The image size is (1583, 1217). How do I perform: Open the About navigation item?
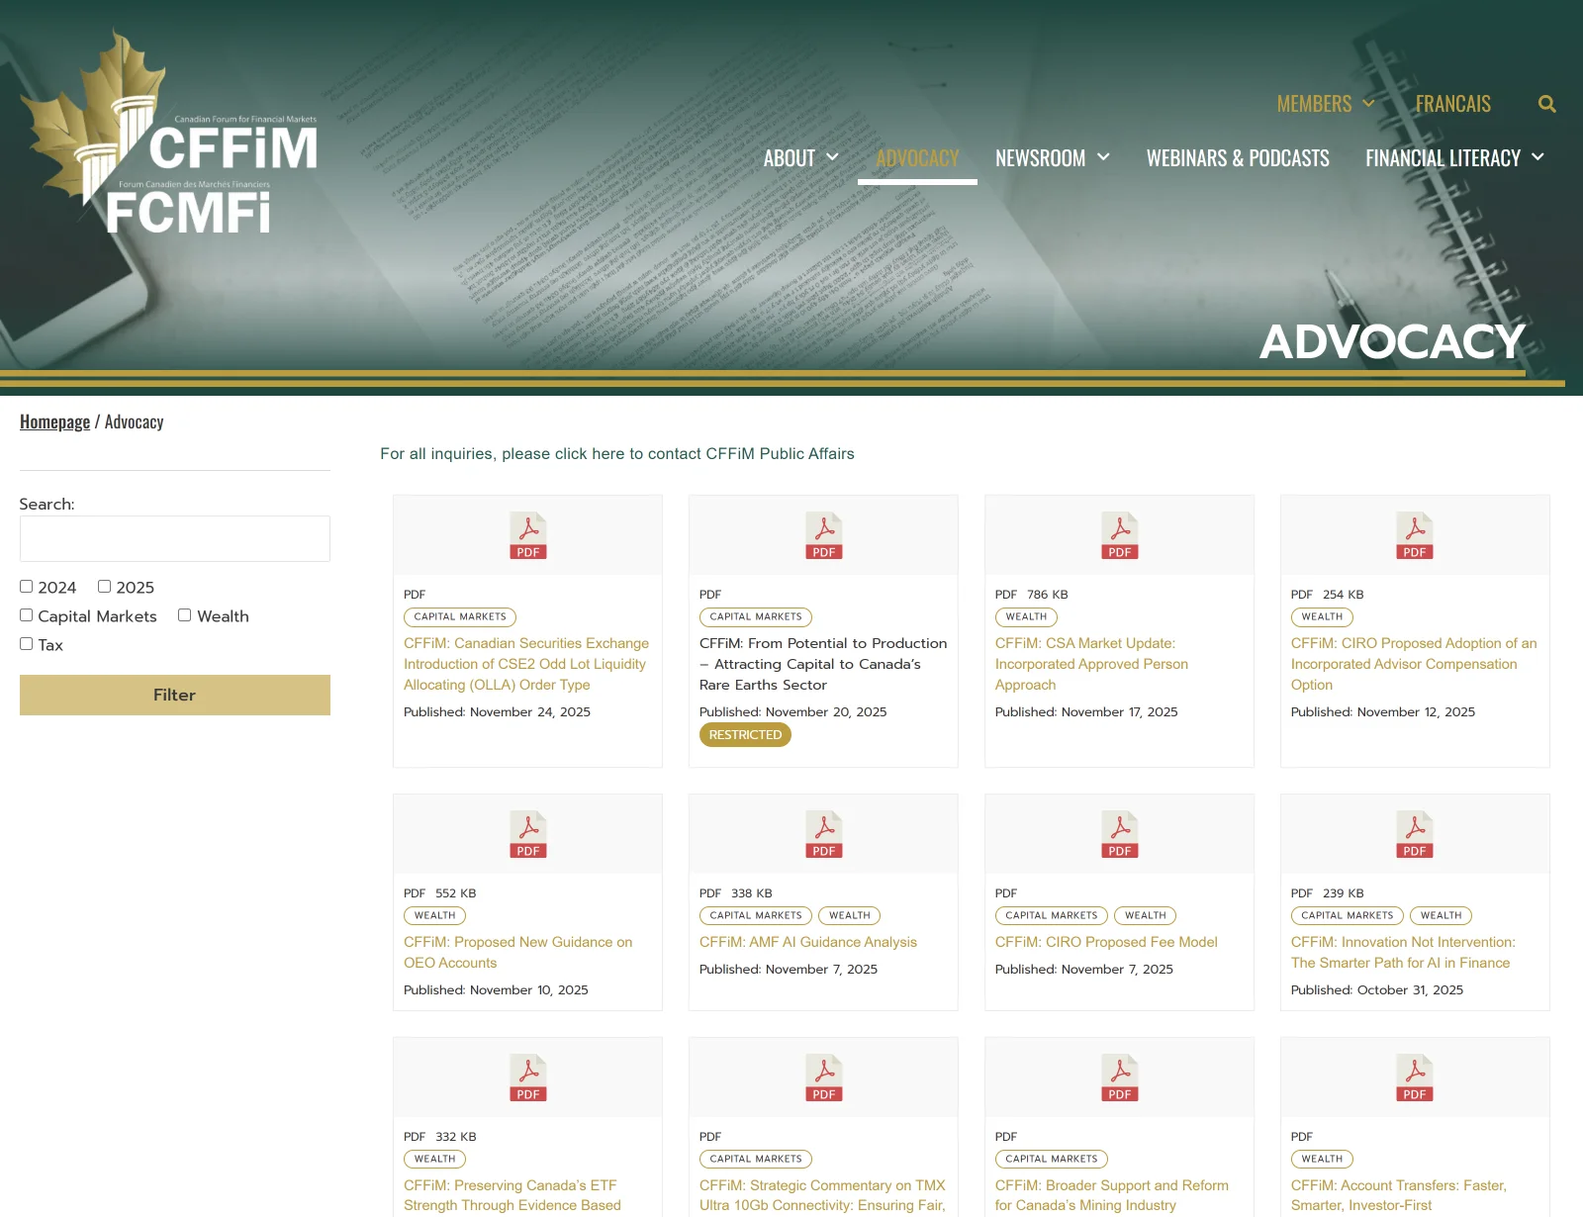tap(789, 158)
